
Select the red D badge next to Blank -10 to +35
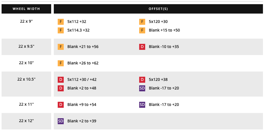142,47
